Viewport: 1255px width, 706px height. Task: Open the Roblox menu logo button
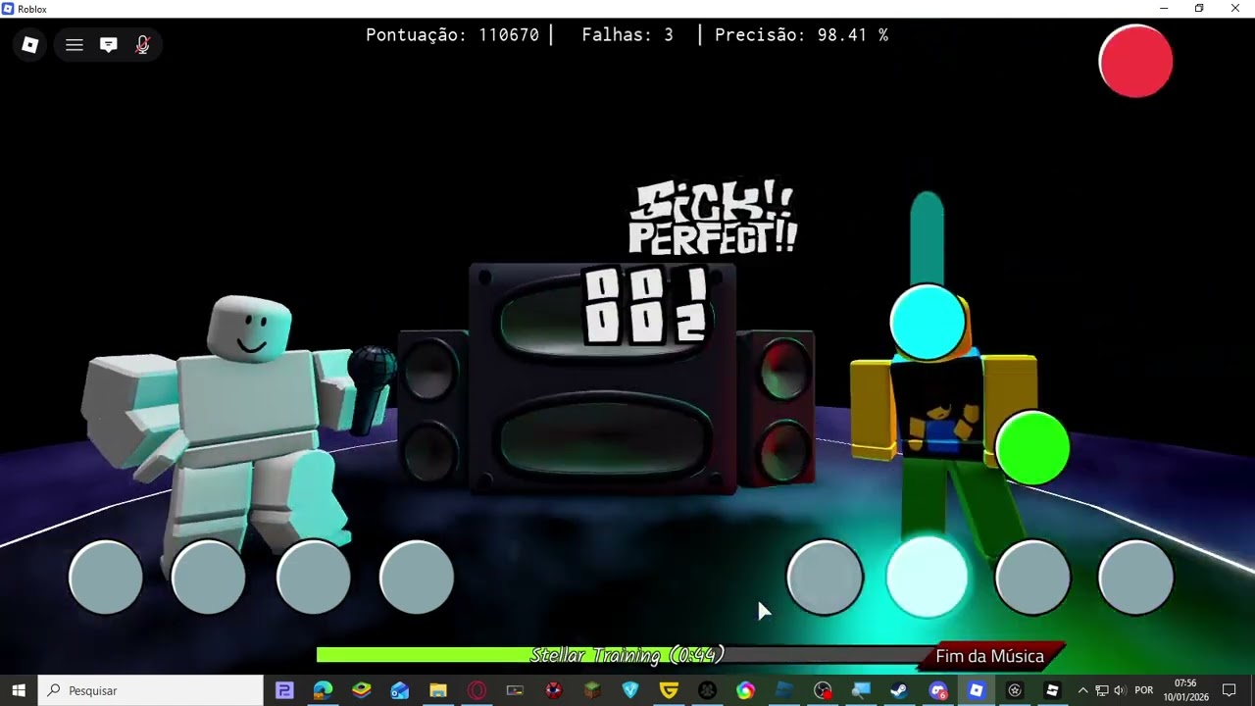pyautogui.click(x=30, y=45)
